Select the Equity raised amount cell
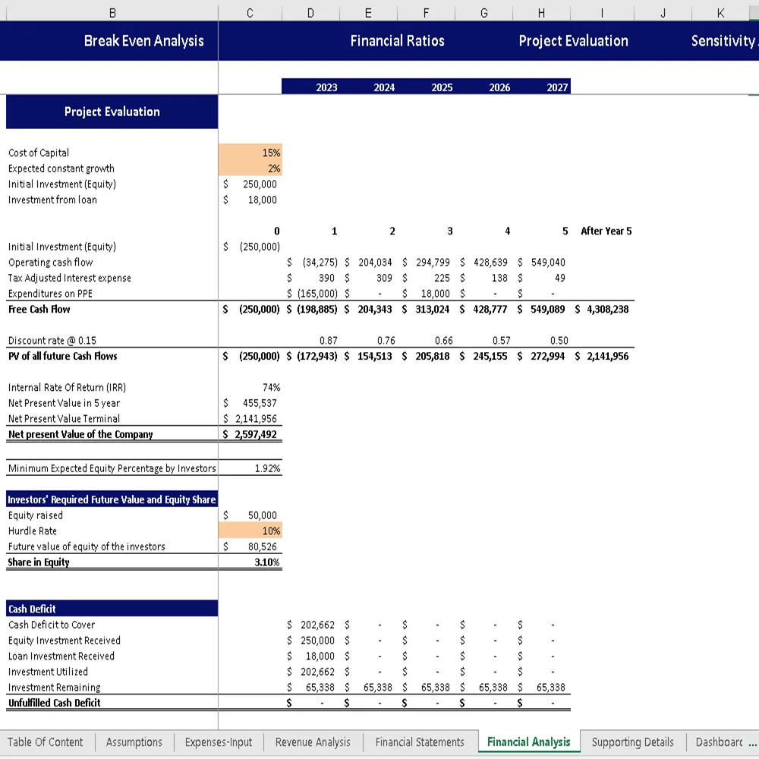Viewport: 759px width, 759px height. click(x=250, y=515)
